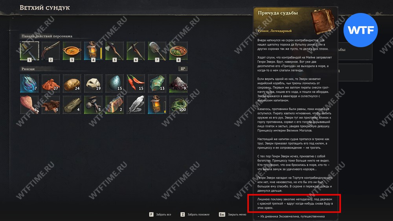Click the spotted egg stack of 15

click(114, 83)
